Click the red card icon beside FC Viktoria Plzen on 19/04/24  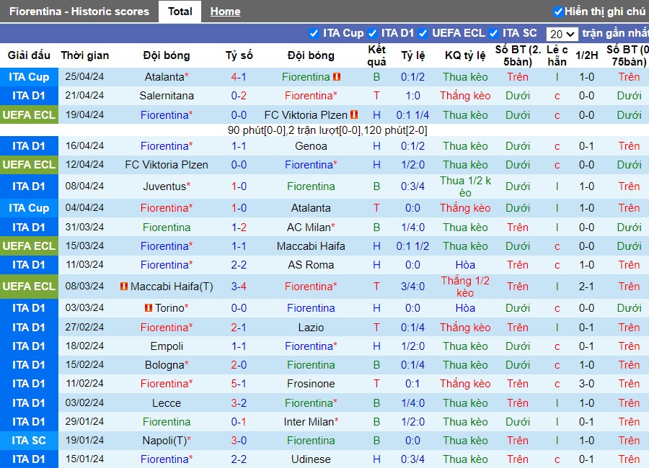pos(354,114)
